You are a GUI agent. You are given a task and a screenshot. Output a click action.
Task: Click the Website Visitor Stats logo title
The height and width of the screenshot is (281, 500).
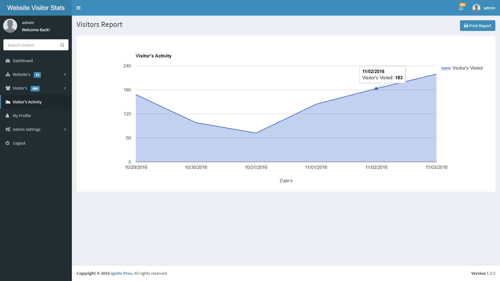click(x=36, y=8)
